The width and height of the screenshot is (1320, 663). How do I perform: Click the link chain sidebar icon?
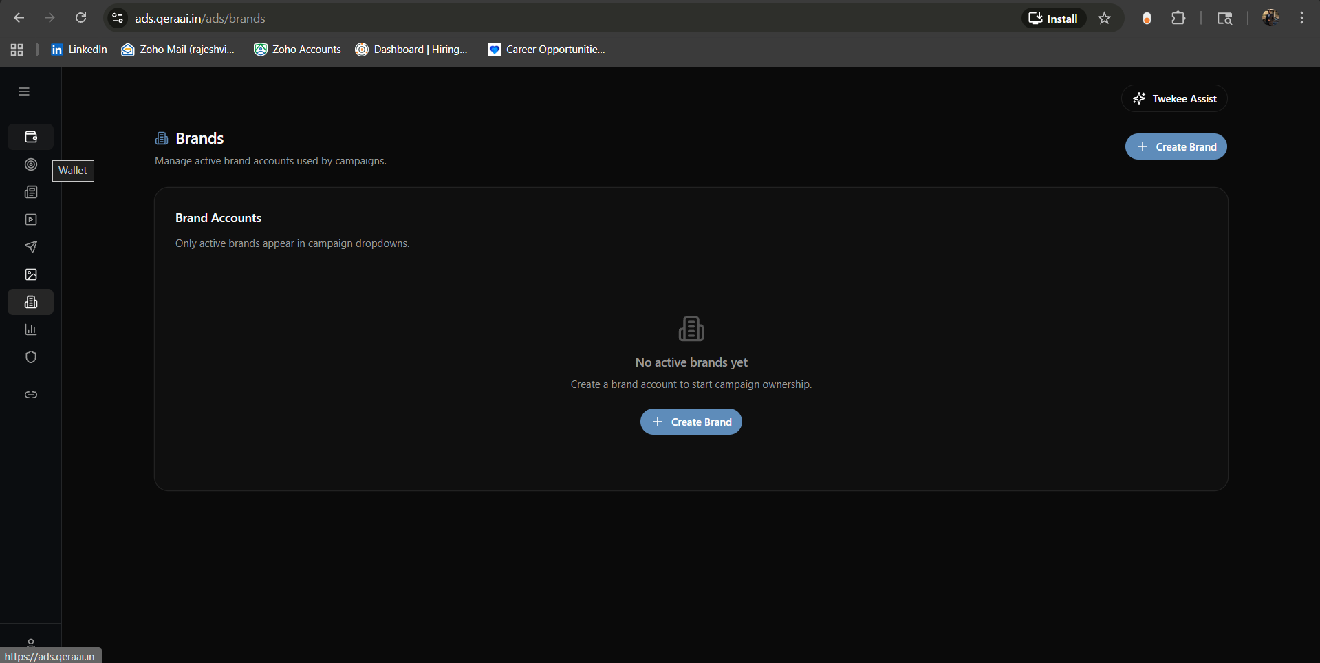point(31,395)
